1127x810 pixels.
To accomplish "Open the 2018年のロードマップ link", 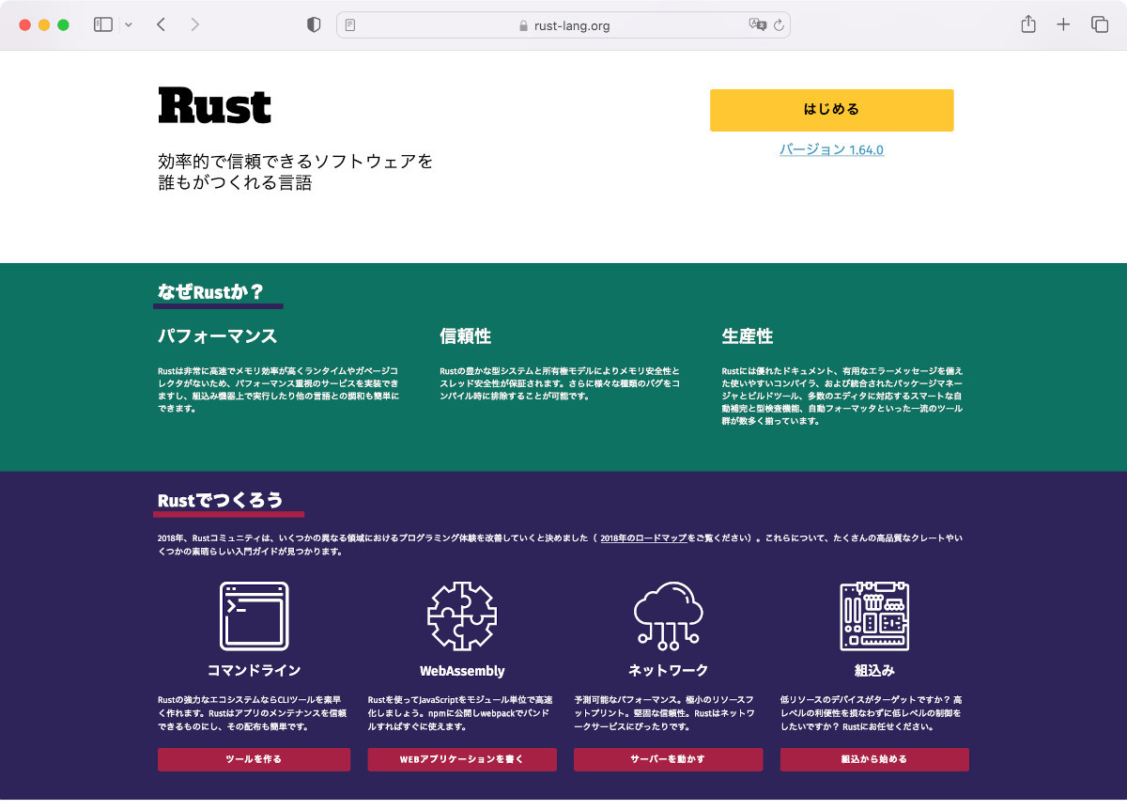I will coord(642,538).
